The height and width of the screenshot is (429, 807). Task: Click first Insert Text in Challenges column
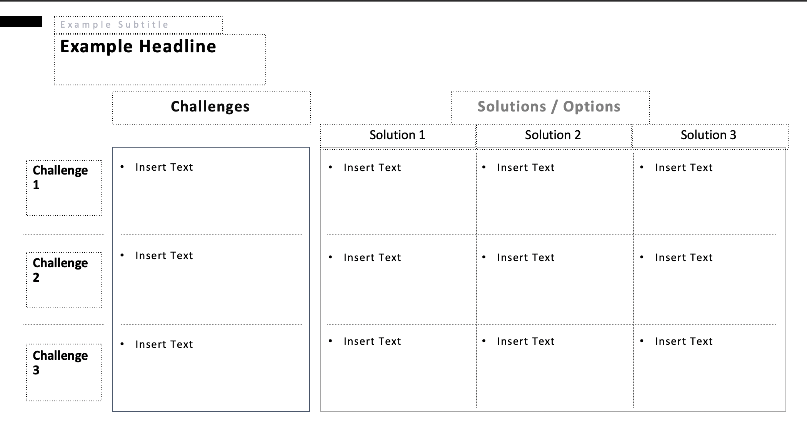(x=164, y=167)
